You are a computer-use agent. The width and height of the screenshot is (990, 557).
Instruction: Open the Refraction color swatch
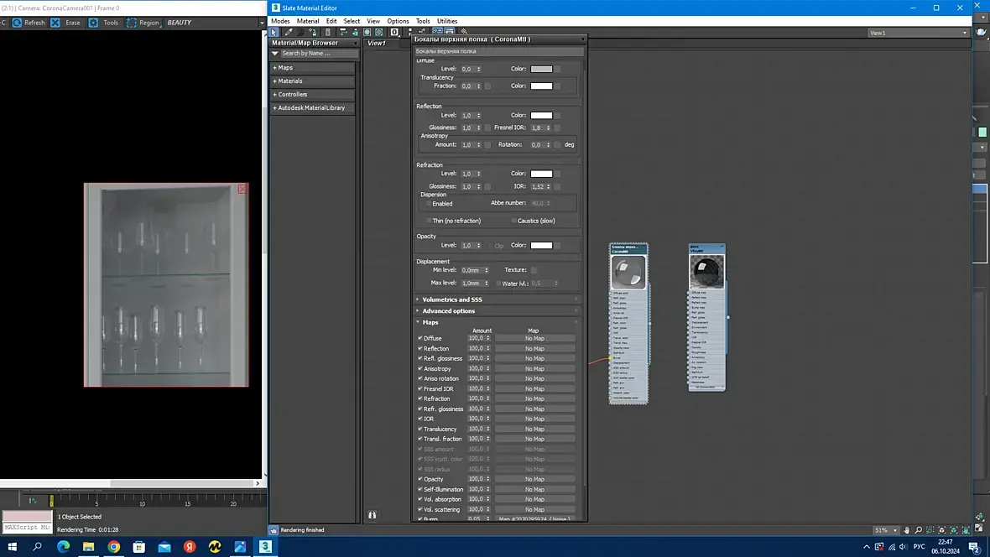click(541, 174)
